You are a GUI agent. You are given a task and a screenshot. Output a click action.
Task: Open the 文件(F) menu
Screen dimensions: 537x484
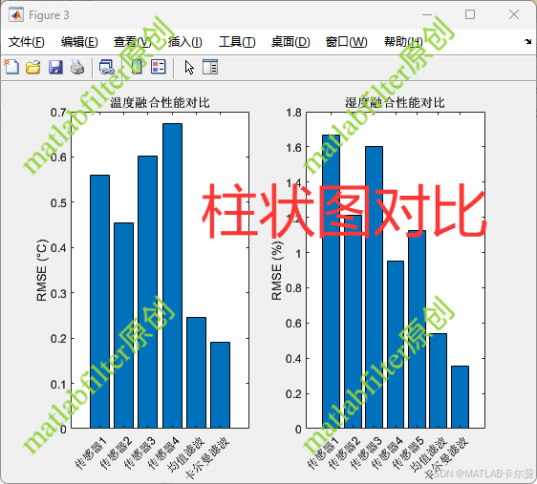(x=27, y=42)
